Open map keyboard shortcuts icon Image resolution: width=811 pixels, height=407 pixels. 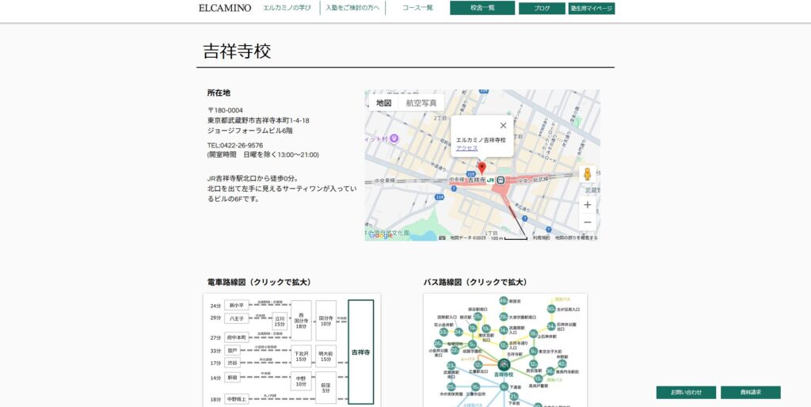point(442,238)
